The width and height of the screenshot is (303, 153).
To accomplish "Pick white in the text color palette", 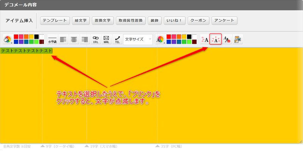I will pos(194,37).
